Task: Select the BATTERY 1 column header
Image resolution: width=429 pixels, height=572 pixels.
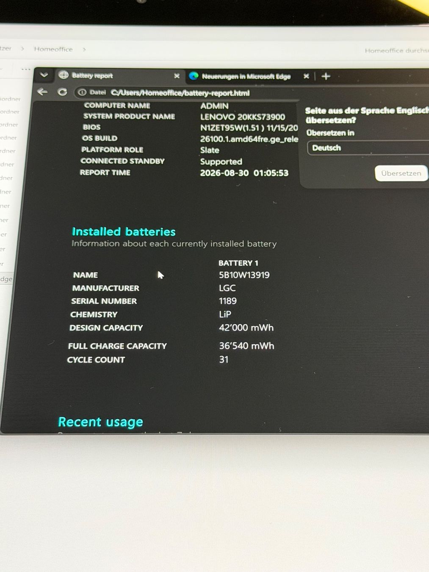Action: tap(238, 263)
